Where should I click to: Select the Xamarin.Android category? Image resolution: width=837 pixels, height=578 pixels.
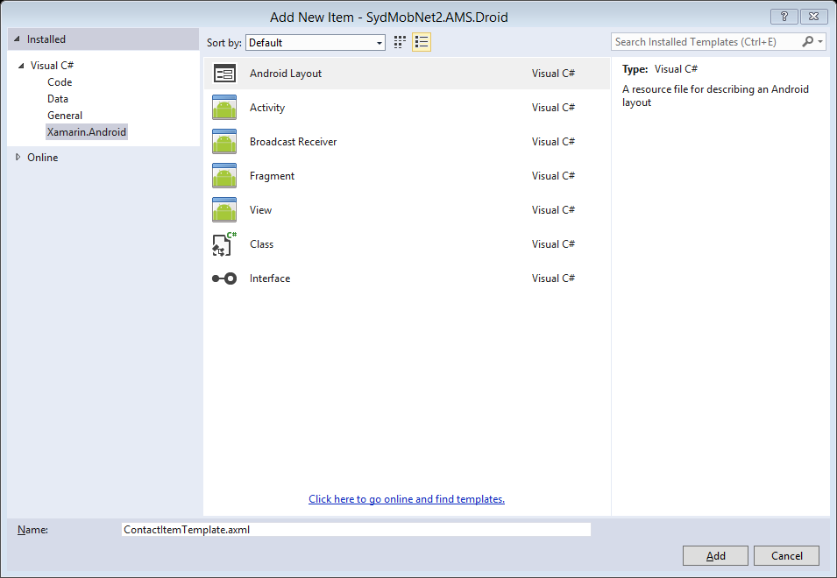[87, 131]
